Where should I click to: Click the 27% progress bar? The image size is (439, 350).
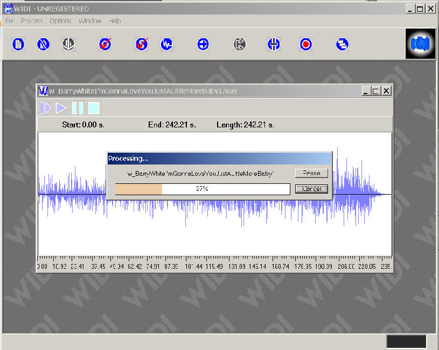pyautogui.click(x=203, y=189)
